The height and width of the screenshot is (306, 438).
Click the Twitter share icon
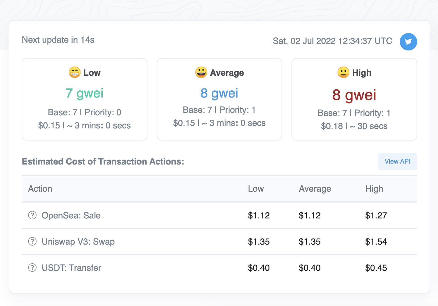(408, 41)
